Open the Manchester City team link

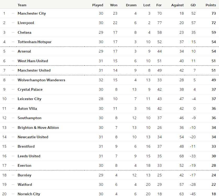[32, 13]
